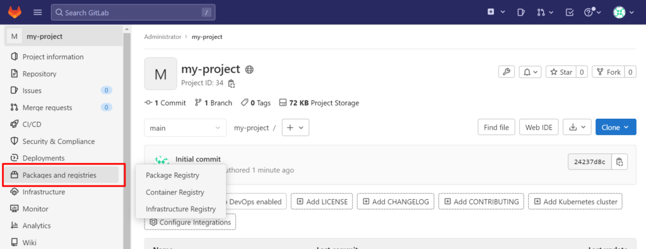Click the Find file button
The width and height of the screenshot is (646, 249).
click(x=496, y=128)
